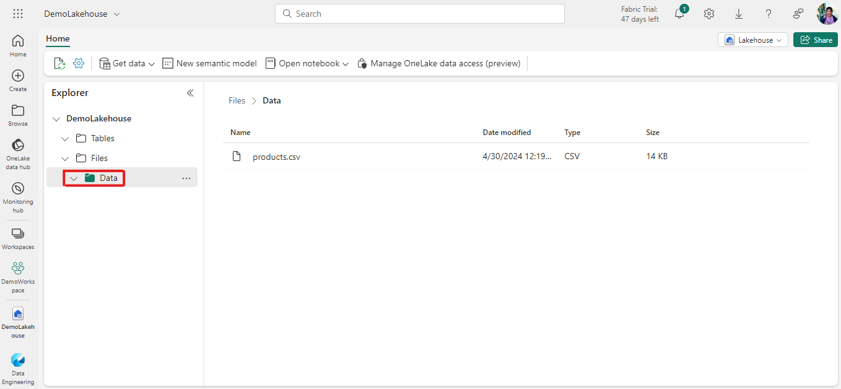
Task: Click the date 4/30/2024 cell
Action: pos(517,157)
